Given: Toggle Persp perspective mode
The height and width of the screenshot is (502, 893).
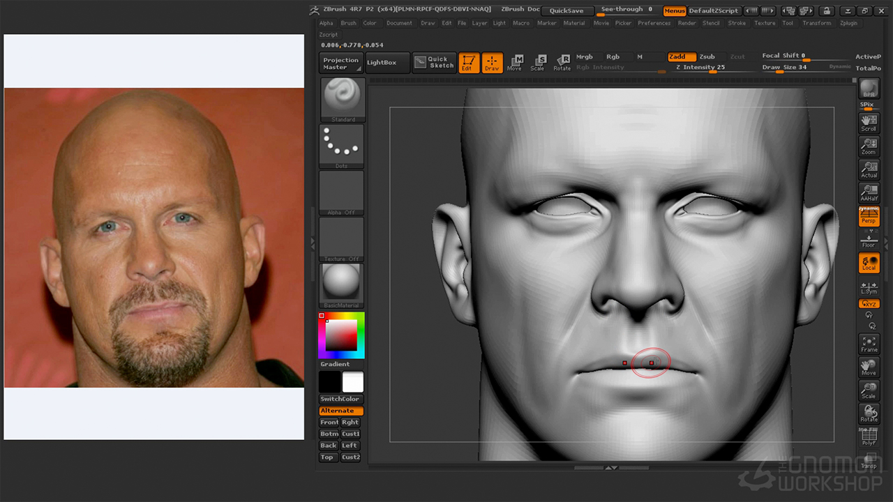Looking at the screenshot, I should [x=869, y=217].
